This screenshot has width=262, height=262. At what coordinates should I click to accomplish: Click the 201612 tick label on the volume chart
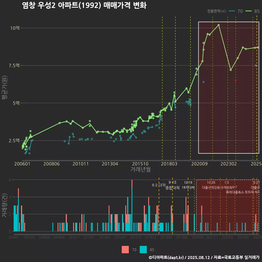(151, 237)
